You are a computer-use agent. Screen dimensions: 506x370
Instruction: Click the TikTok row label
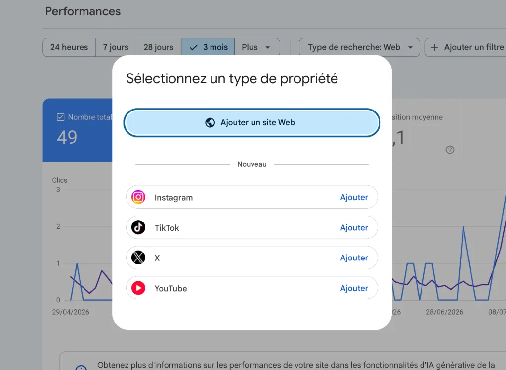click(x=167, y=228)
